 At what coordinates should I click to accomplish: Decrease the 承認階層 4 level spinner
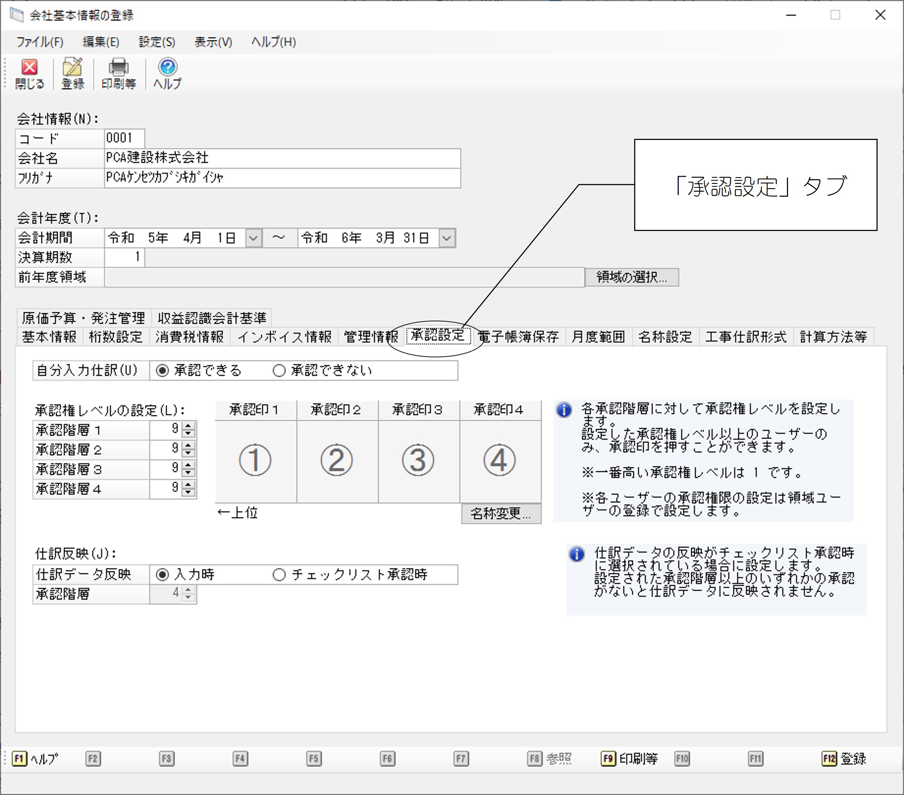[188, 492]
